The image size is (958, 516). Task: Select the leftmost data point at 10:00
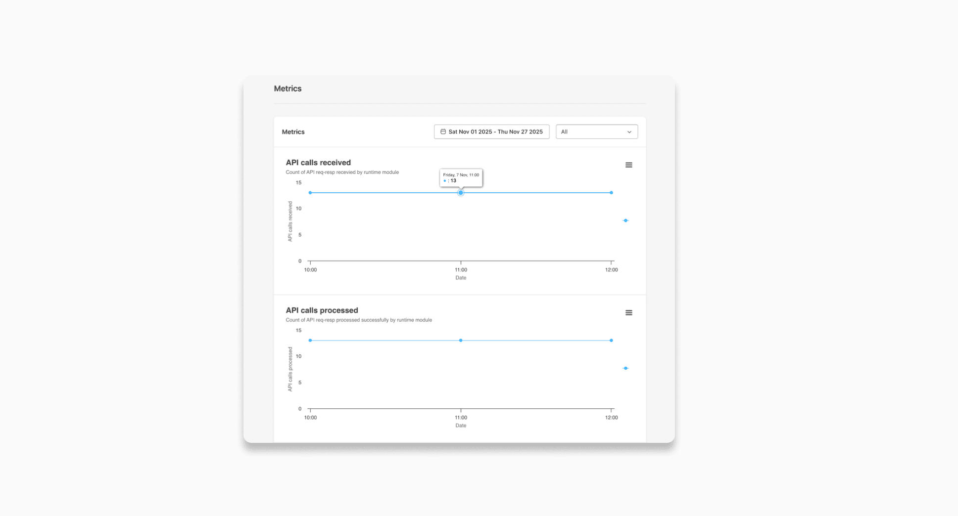tap(310, 193)
